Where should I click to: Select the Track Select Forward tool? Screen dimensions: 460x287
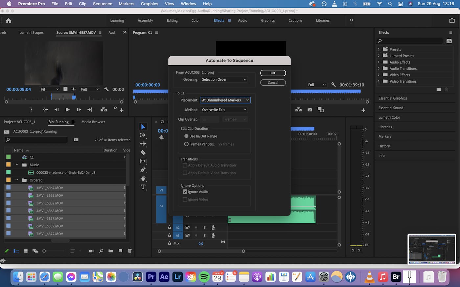click(x=143, y=135)
